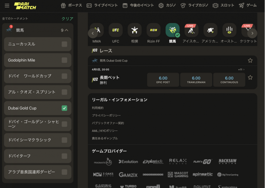
Task: Collapse the 競馬 tournament list
Action: pyautogui.click(x=66, y=30)
